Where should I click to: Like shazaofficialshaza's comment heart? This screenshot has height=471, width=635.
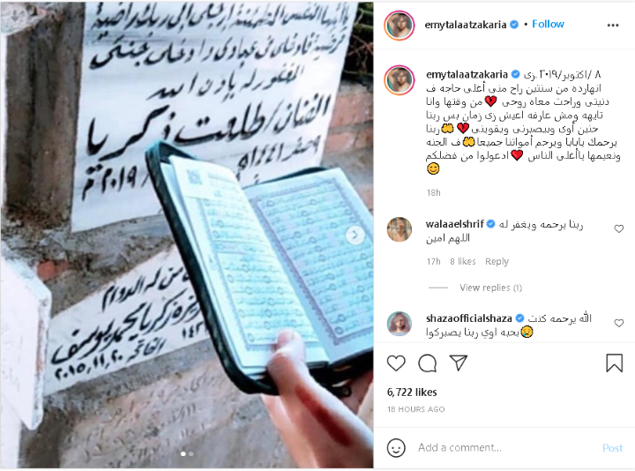[x=619, y=323]
